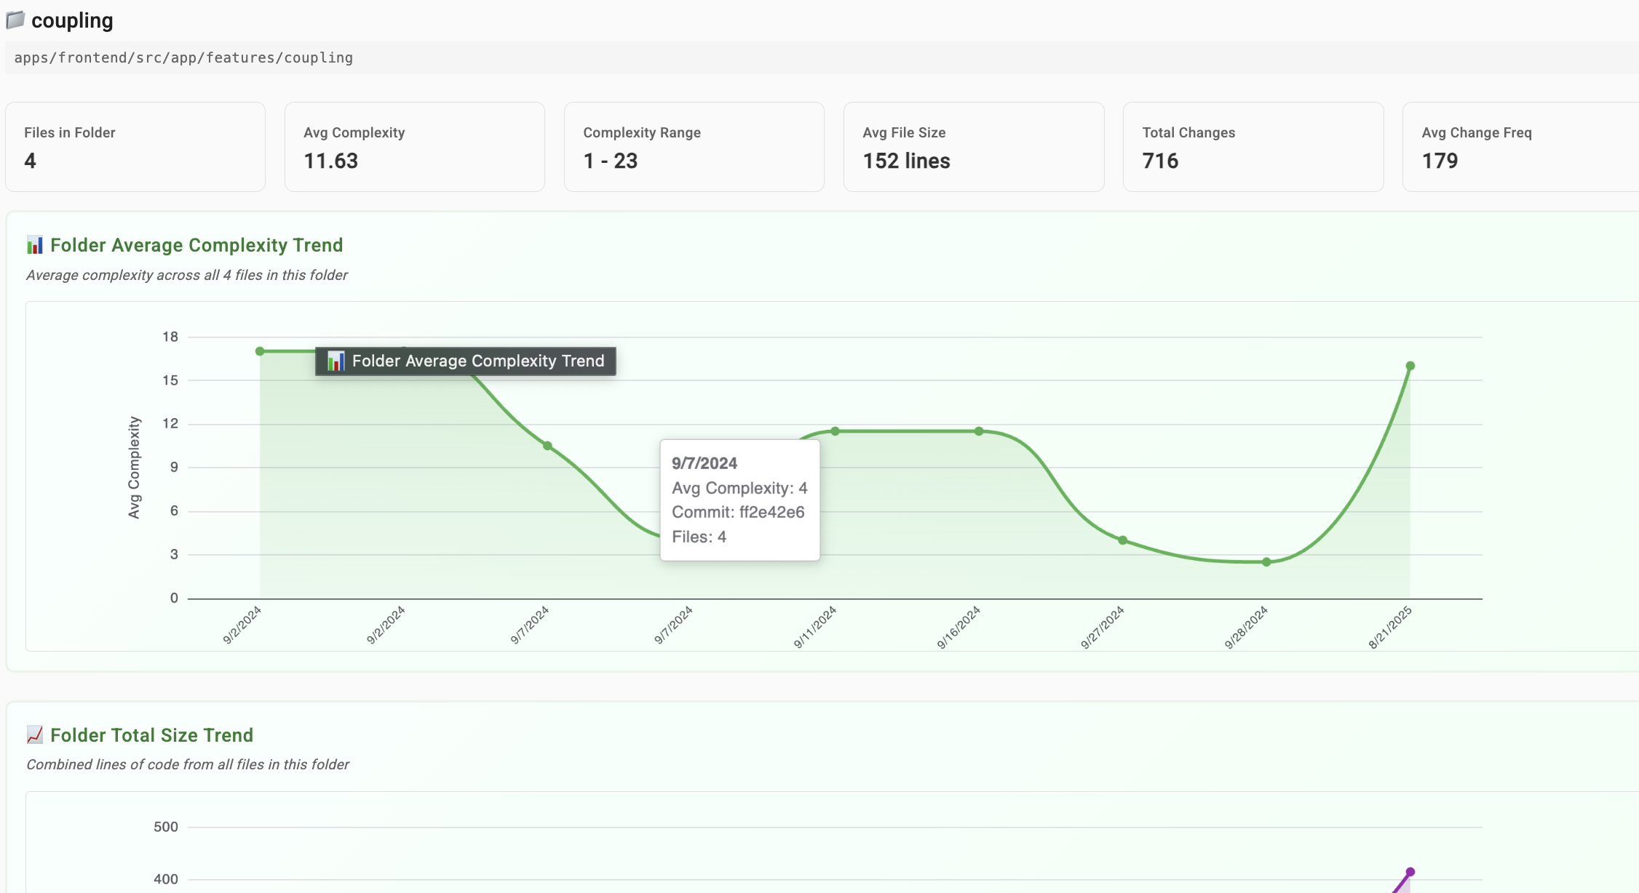This screenshot has width=1639, height=893.
Task: Click the Avg Change Freq 179 card
Action: pos(1521,147)
